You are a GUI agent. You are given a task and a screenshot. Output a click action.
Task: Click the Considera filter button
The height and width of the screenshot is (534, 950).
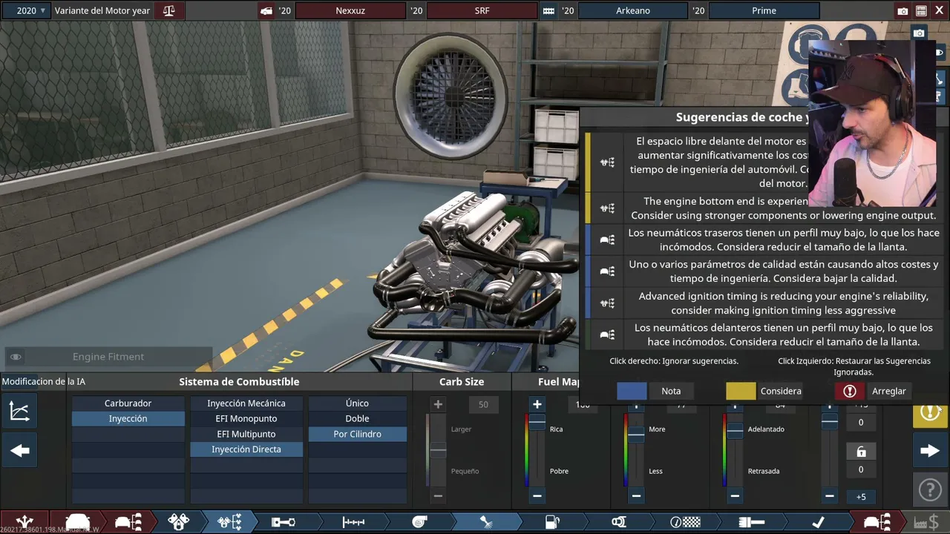tap(781, 391)
